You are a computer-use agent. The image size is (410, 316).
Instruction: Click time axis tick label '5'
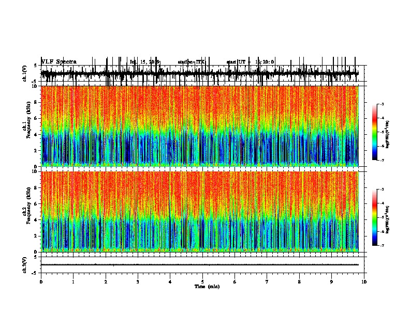[x=202, y=282]
